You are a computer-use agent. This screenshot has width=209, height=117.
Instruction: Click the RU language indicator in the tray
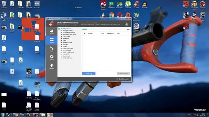click(x=189, y=115)
